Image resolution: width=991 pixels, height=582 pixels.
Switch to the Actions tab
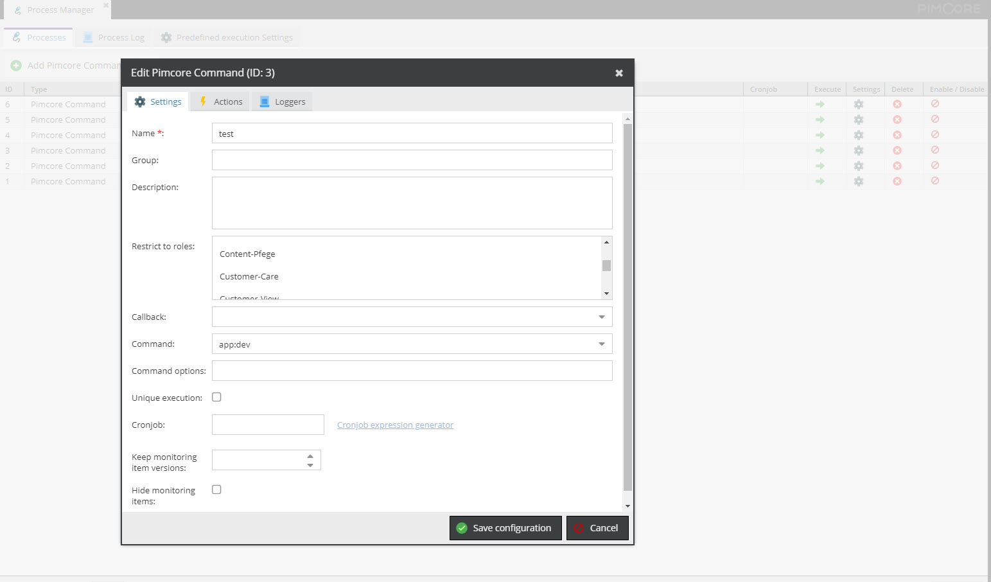tap(220, 101)
